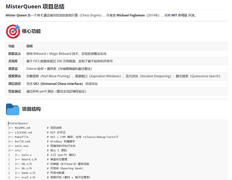232x180 pixels.
Task: Click 'book.c/h' in the project tree
Action: click(28, 173)
